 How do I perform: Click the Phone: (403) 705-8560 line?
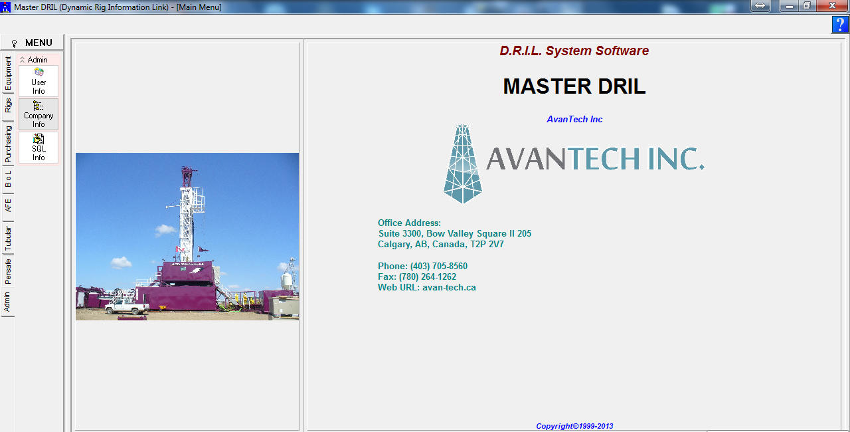[x=422, y=267]
